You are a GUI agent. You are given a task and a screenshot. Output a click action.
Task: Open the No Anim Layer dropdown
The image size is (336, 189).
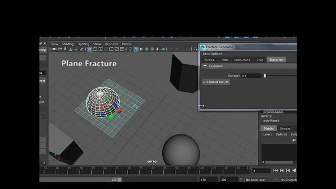pos(256,180)
